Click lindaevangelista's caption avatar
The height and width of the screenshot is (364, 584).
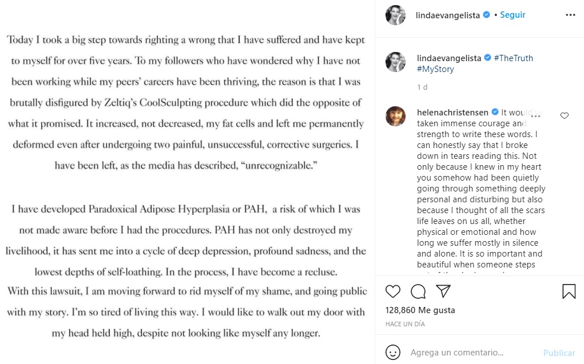coord(395,62)
